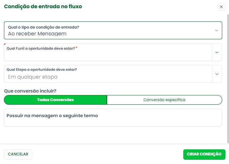
Task: Click the 'Em qualquer etapa' placeholder
Action: [x=33, y=77]
